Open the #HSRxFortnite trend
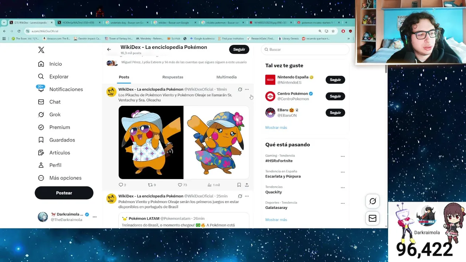 (279, 161)
